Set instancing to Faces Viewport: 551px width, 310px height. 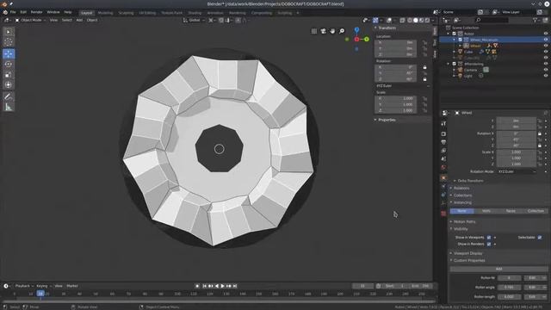(x=511, y=211)
